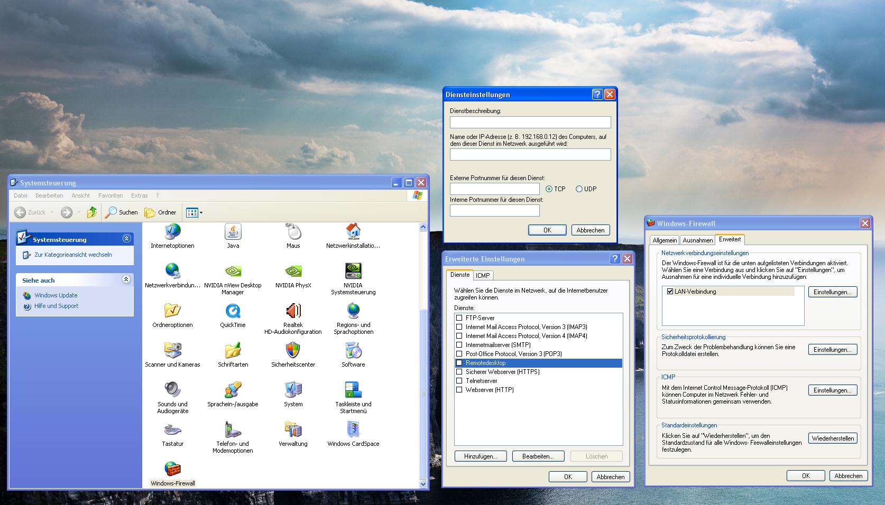Screen dimensions: 885x505
Task: Enable the Webserver (HTTP) checkbox
Action: pyautogui.click(x=459, y=390)
